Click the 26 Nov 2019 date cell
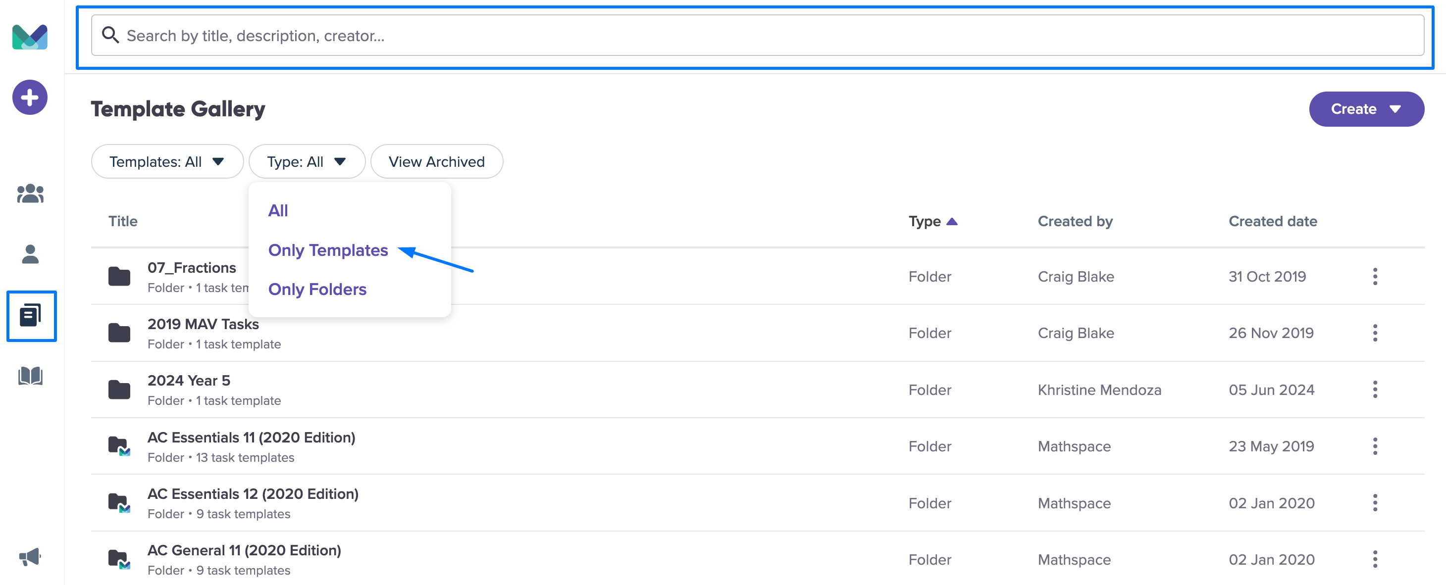 (x=1271, y=333)
